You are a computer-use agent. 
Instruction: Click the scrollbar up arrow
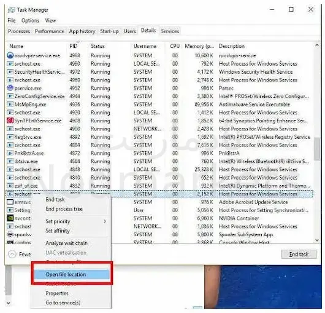point(317,45)
